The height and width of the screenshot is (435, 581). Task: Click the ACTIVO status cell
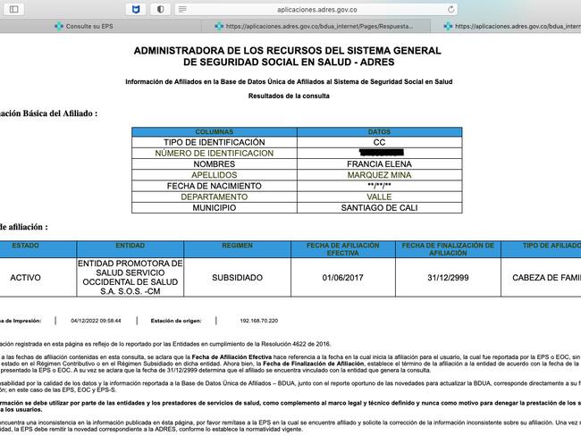tap(25, 278)
